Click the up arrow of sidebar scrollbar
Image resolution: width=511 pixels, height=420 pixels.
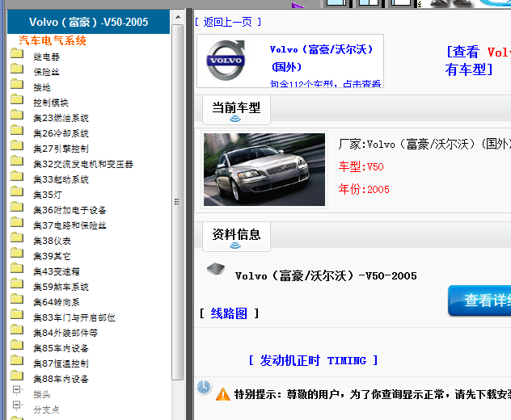tap(178, 17)
